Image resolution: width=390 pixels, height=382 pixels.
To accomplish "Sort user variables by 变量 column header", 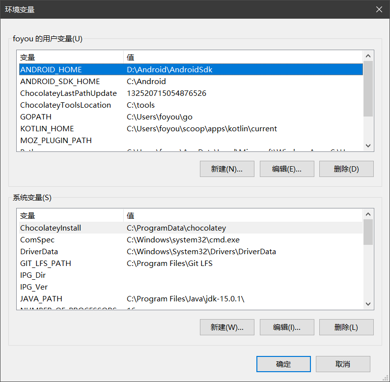I will point(70,57).
